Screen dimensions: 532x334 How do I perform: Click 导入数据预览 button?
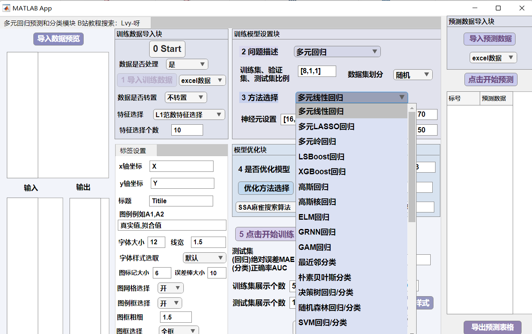(58, 39)
